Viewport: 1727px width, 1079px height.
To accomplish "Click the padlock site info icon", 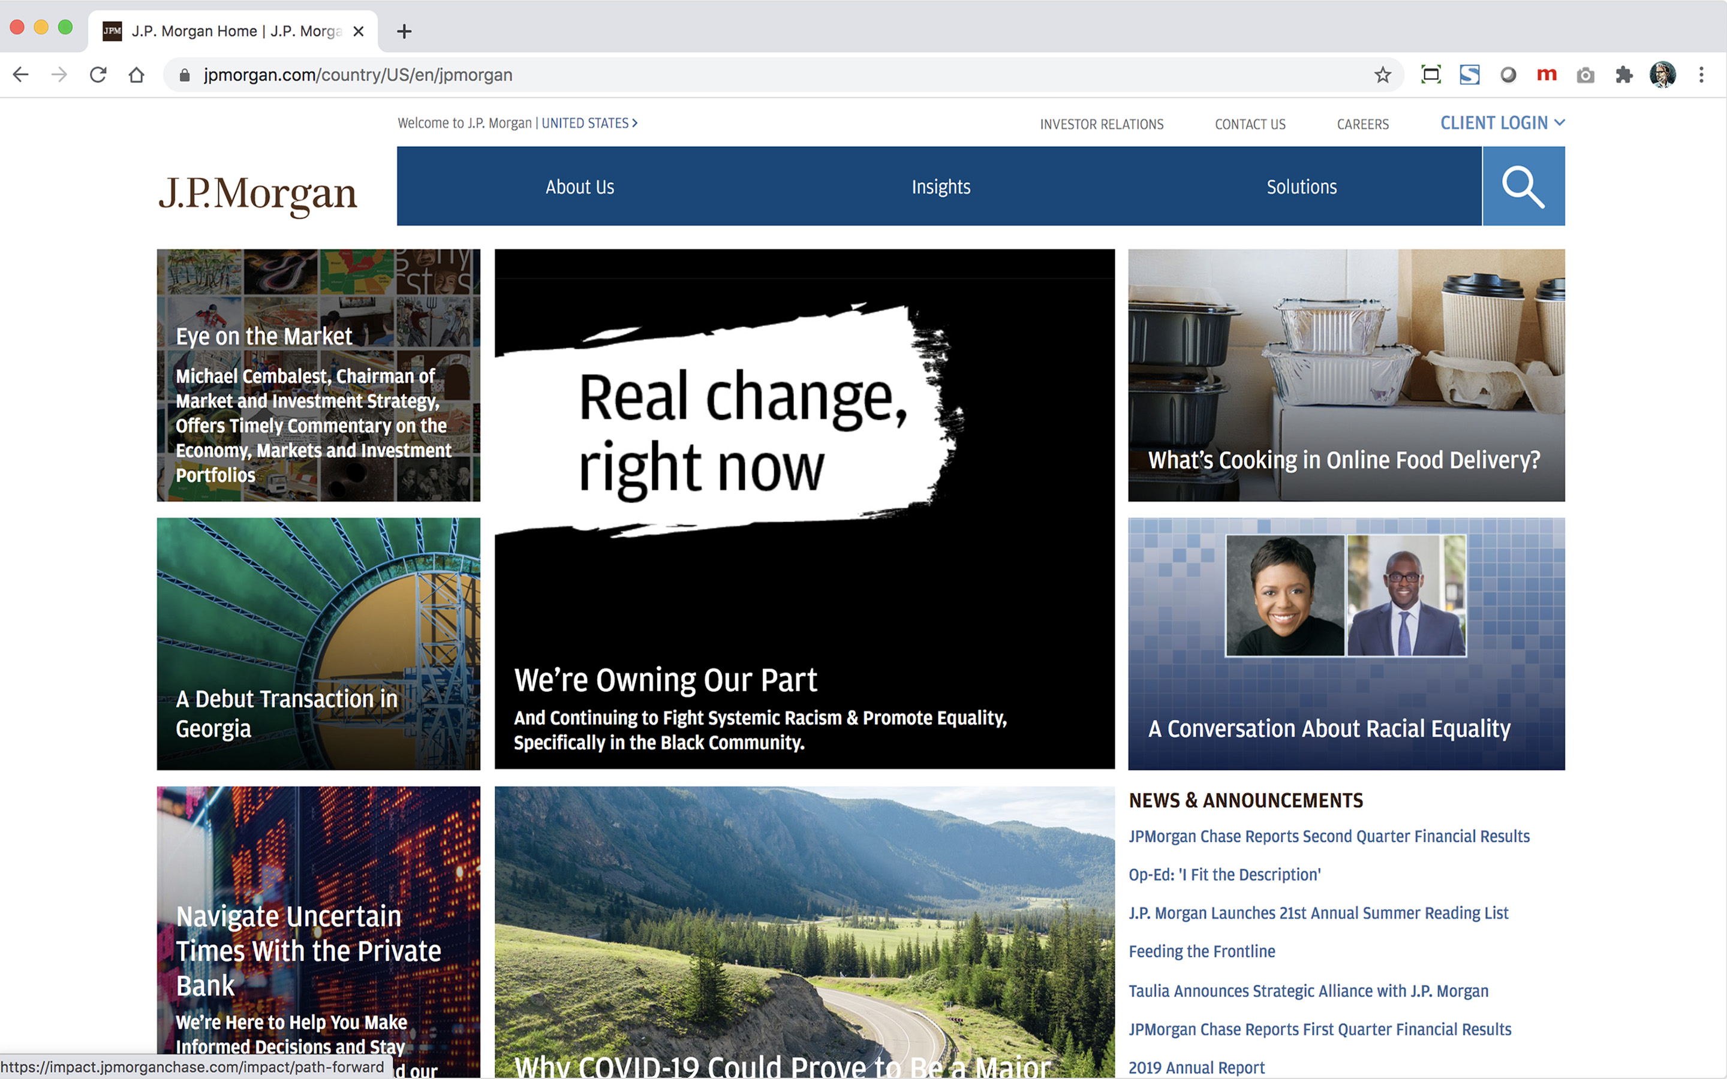I will pyautogui.click(x=185, y=75).
